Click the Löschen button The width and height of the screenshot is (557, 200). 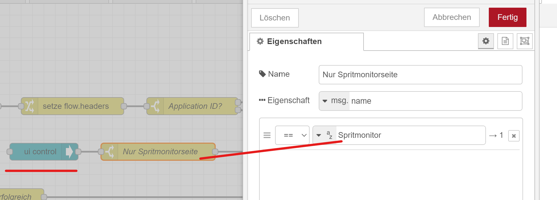coord(275,18)
